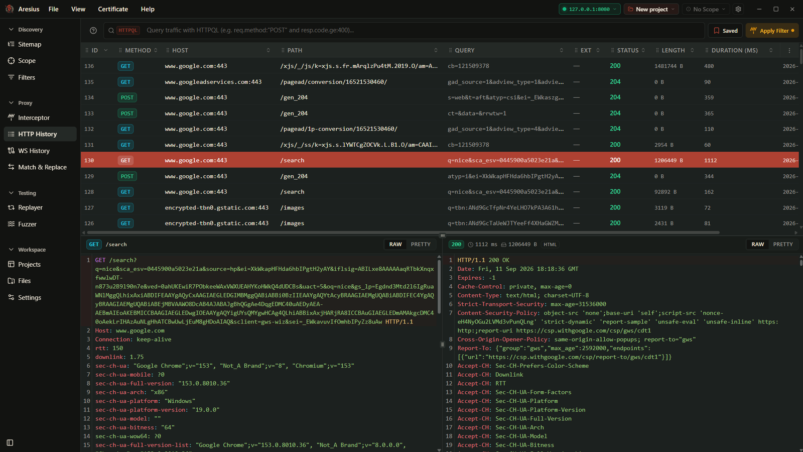This screenshot has width=803, height=452.
Task: Collapse the Proxy section
Action: (x=11, y=103)
